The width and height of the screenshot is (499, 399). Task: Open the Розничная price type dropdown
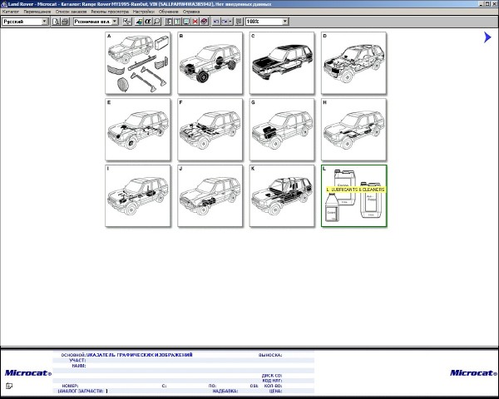point(117,22)
